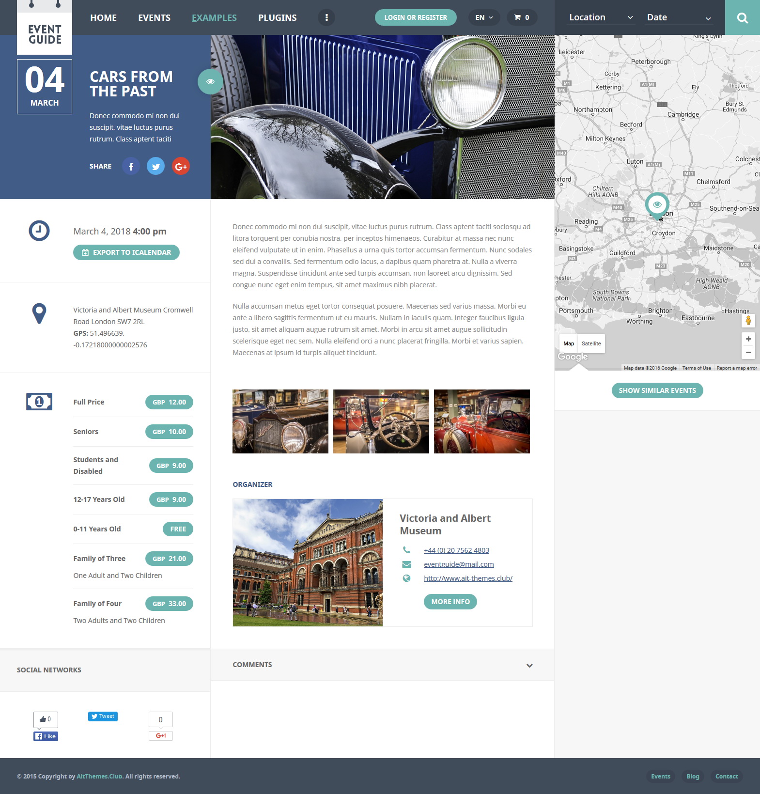The height and width of the screenshot is (794, 760).
Task: Zoom in on the map
Action: pos(748,339)
